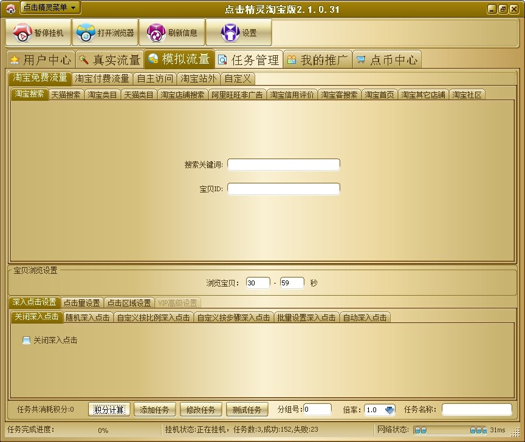The image size is (525, 442).
Task: Click the 积分计算 button
Action: tap(109, 410)
